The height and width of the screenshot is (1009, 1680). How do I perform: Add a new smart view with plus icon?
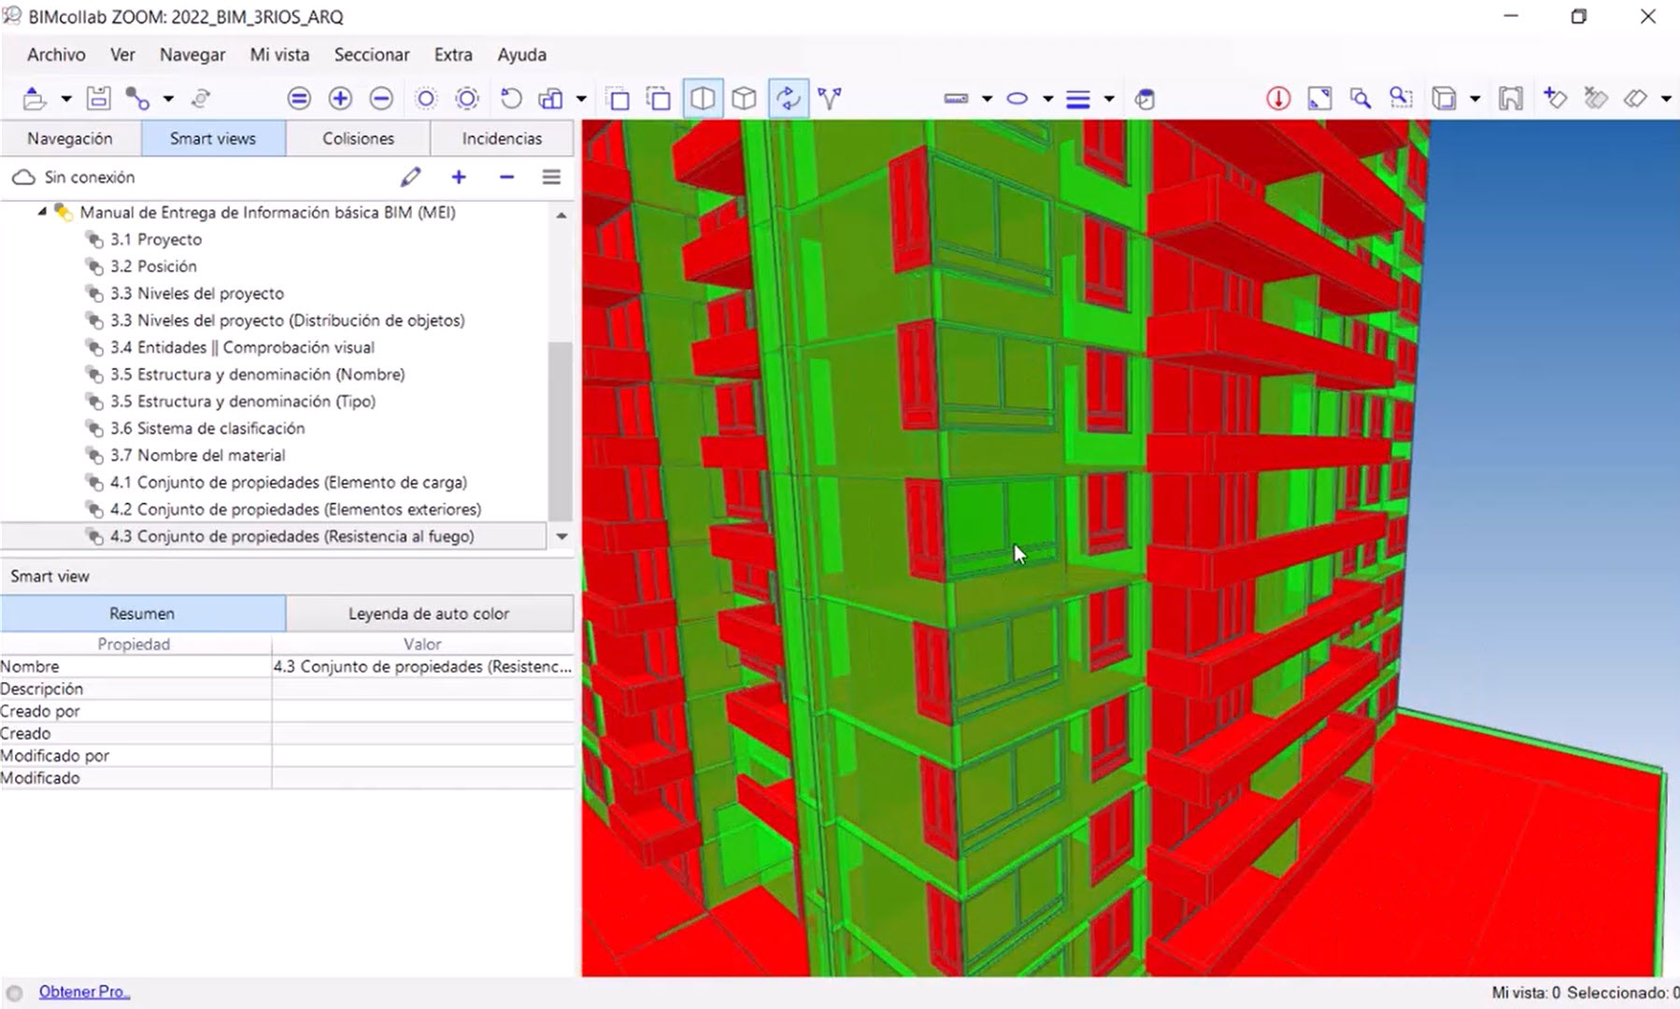[459, 177]
